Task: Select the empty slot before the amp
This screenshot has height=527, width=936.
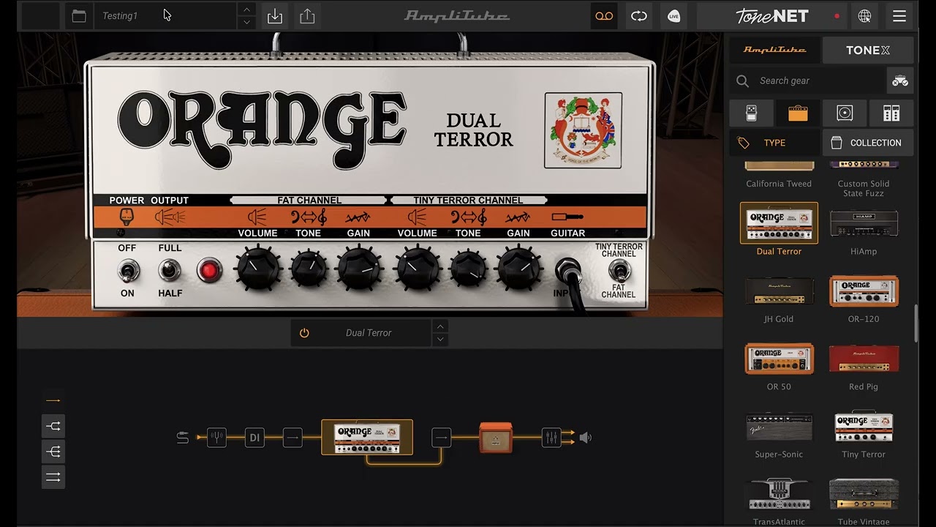Action: [x=292, y=438]
